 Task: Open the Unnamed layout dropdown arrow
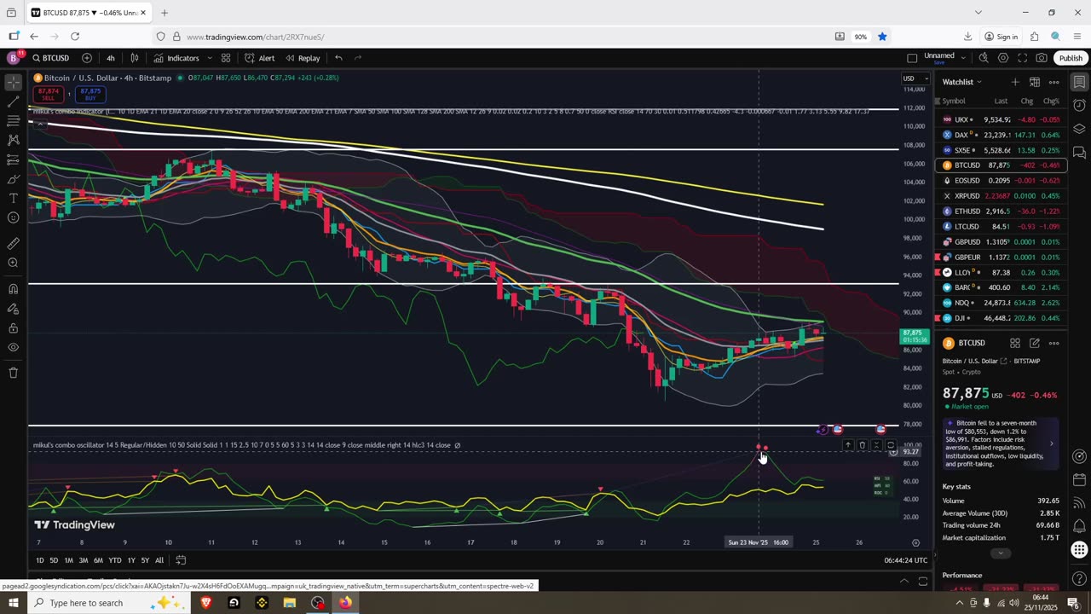click(963, 58)
